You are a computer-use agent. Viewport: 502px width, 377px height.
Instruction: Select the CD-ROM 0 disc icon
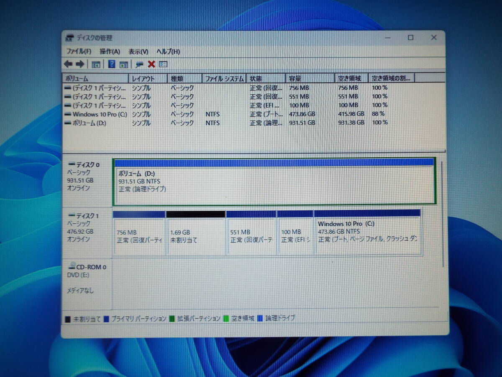tap(72, 266)
